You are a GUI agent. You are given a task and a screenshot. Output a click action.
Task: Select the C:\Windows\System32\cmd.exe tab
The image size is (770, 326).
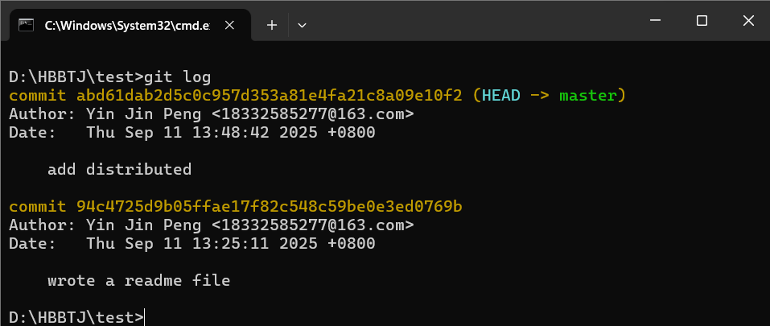121,25
